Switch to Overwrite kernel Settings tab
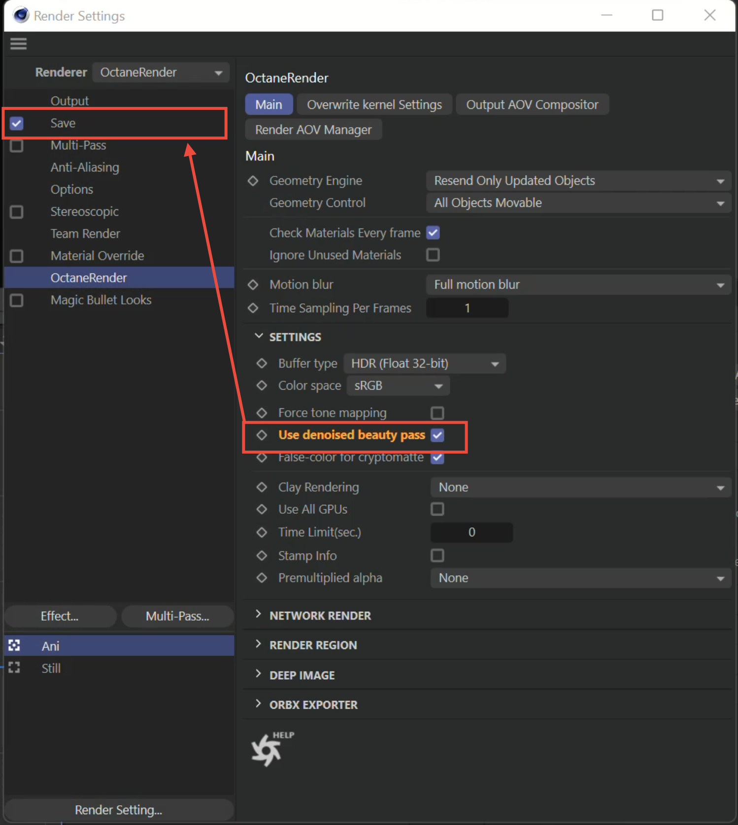This screenshot has height=825, width=738. 374,105
